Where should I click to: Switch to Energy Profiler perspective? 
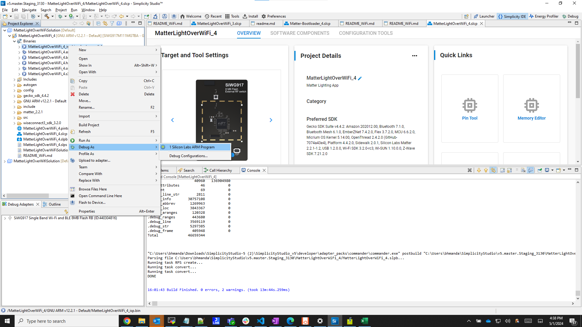click(x=544, y=16)
